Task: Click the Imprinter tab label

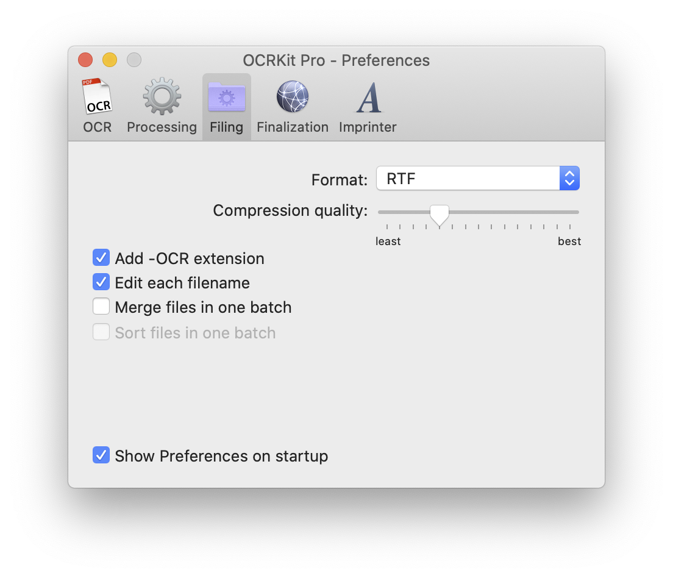Action: 368,127
